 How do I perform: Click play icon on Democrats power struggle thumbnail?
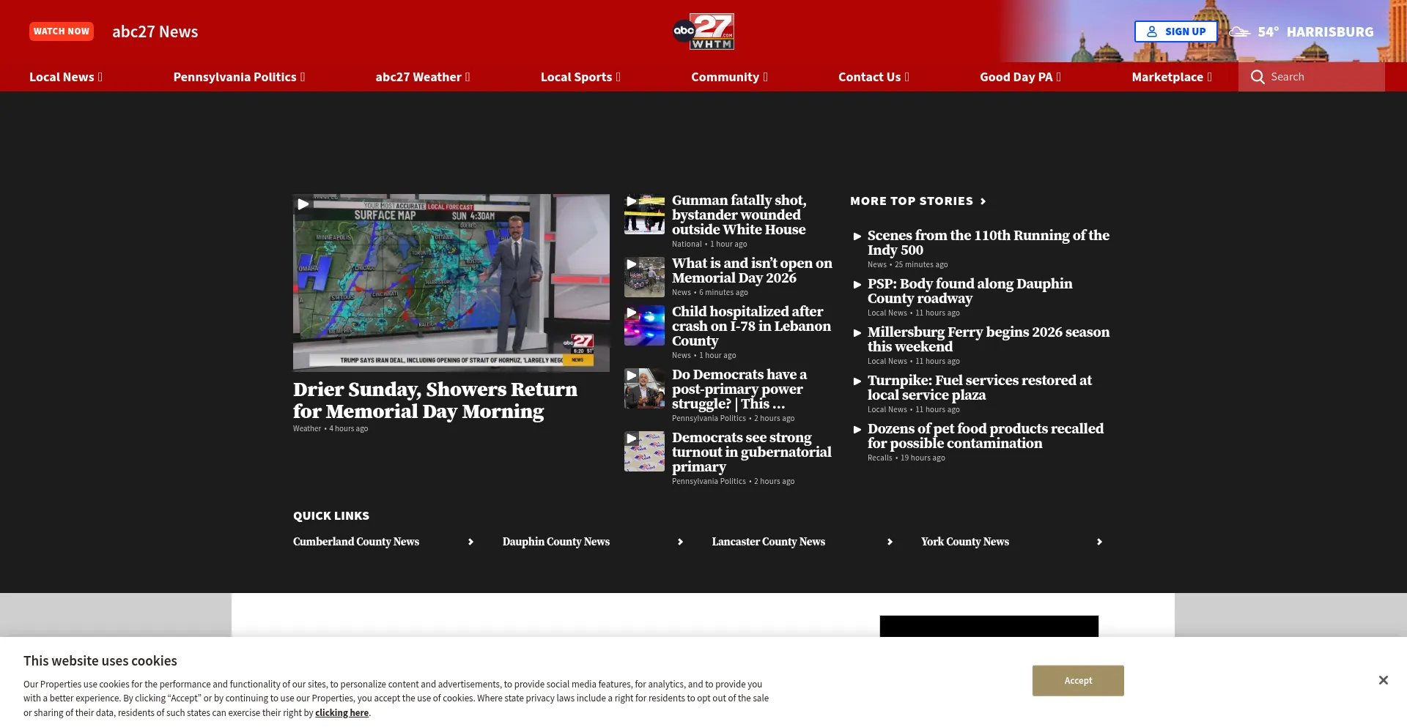coord(632,376)
